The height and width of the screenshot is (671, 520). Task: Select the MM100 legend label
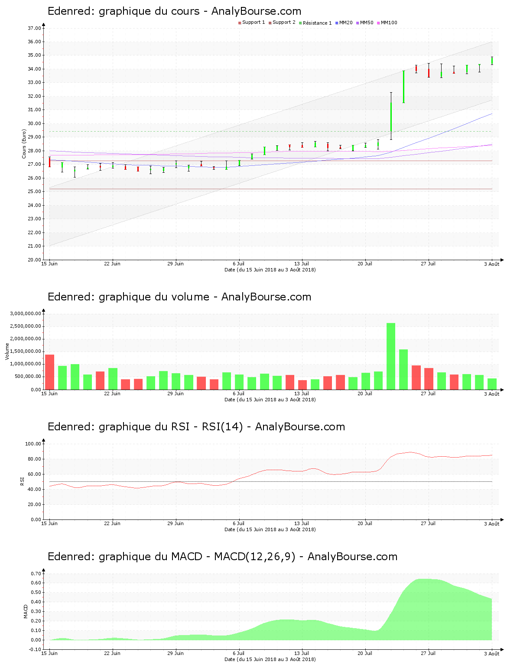(389, 23)
